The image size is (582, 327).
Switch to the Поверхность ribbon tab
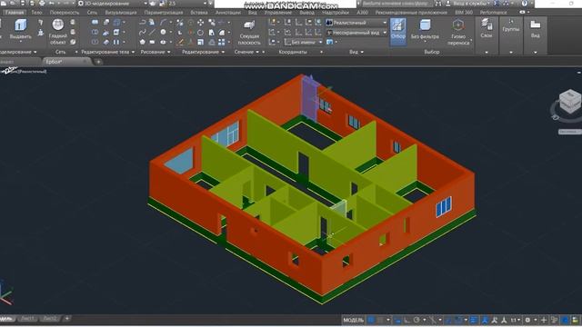65,12
